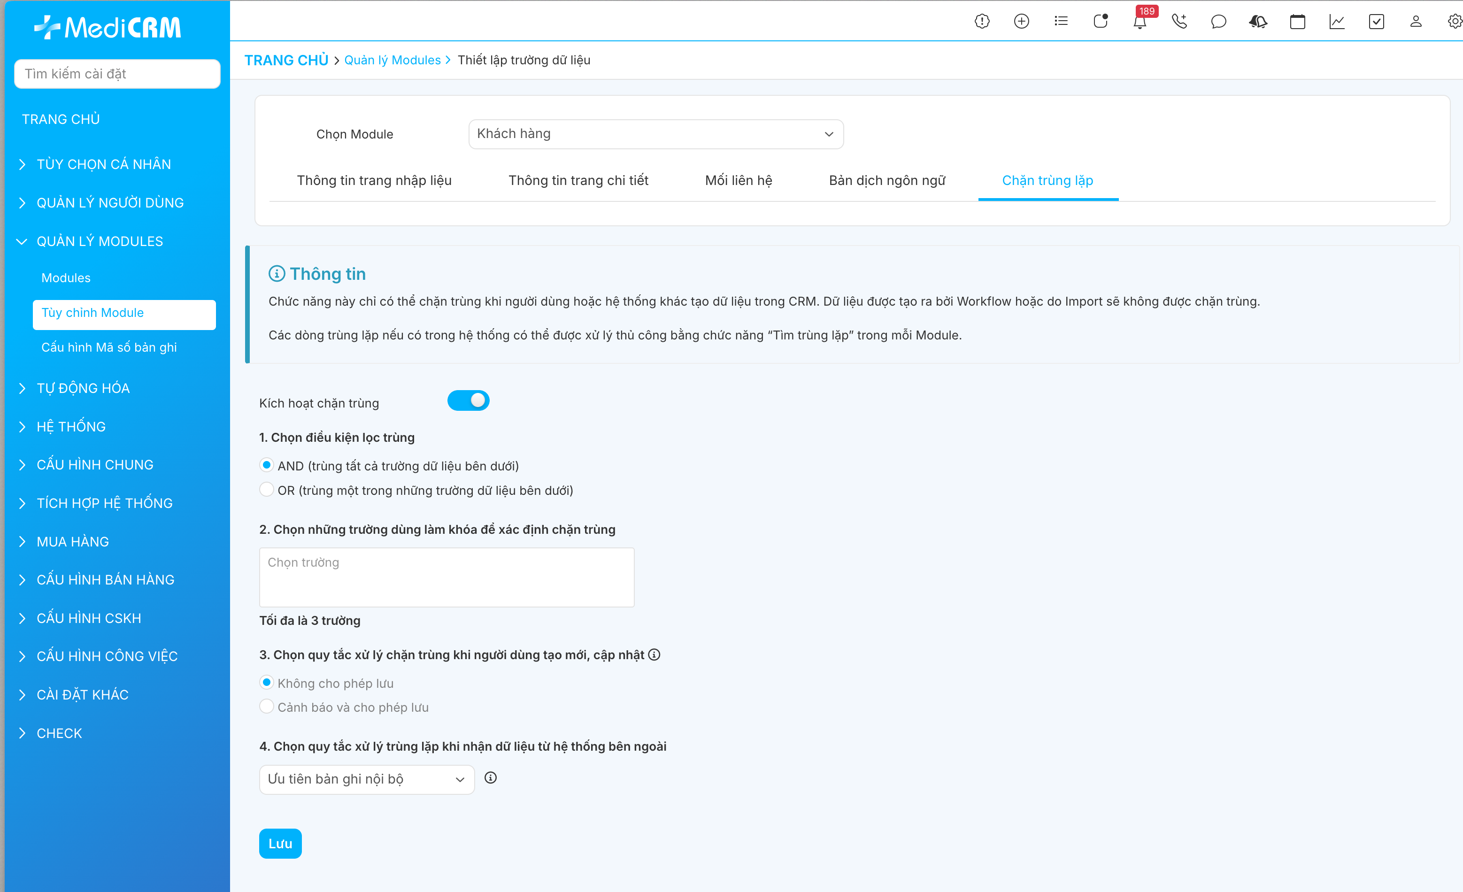Choose Cảnh báo và cho phép lưu option
Image resolution: width=1463 pixels, height=892 pixels.
[x=267, y=707]
